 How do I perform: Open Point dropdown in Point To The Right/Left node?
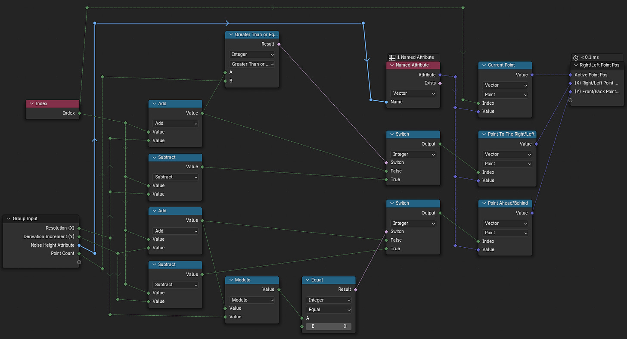(x=507, y=164)
